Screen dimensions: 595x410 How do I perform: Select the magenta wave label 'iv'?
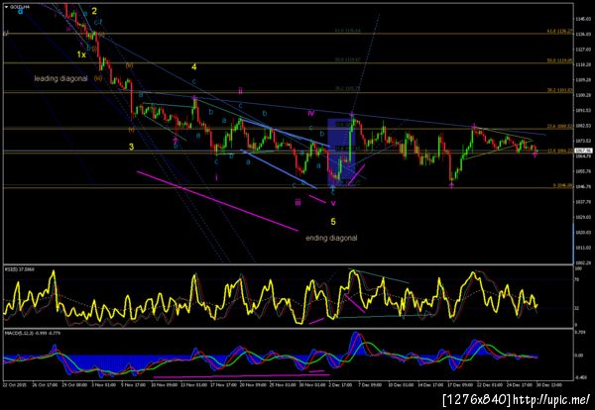tap(311, 113)
